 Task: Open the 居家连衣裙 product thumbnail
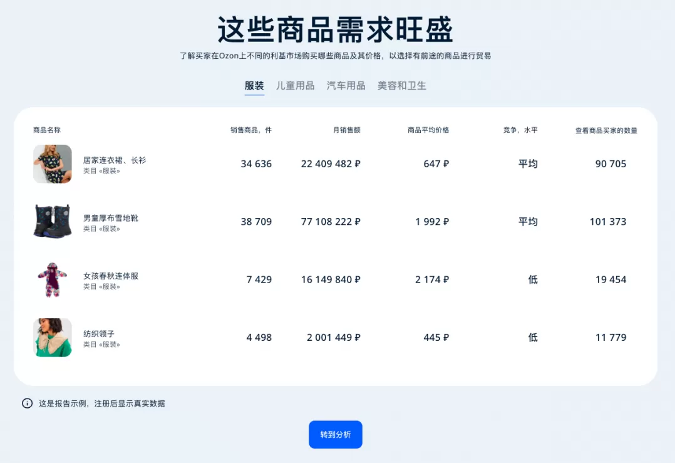tap(53, 164)
